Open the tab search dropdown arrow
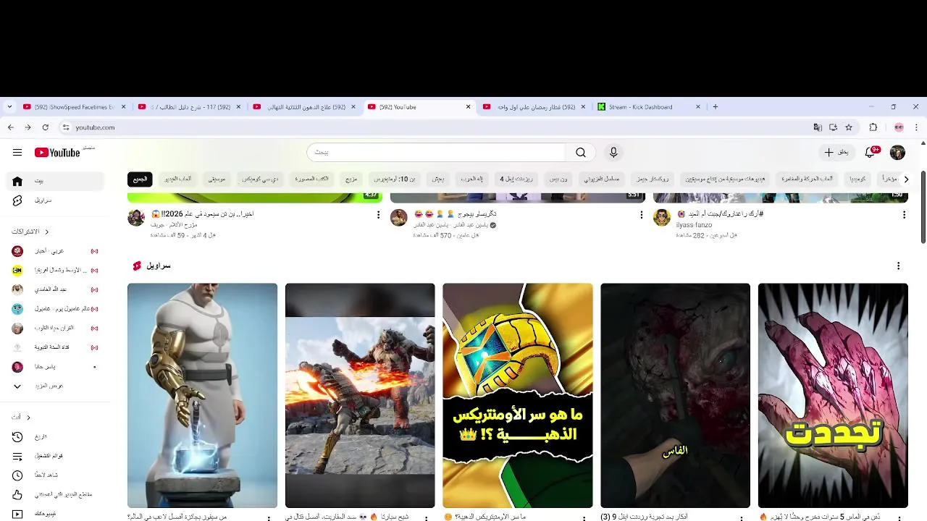Image resolution: width=927 pixels, height=521 pixels. click(9, 107)
